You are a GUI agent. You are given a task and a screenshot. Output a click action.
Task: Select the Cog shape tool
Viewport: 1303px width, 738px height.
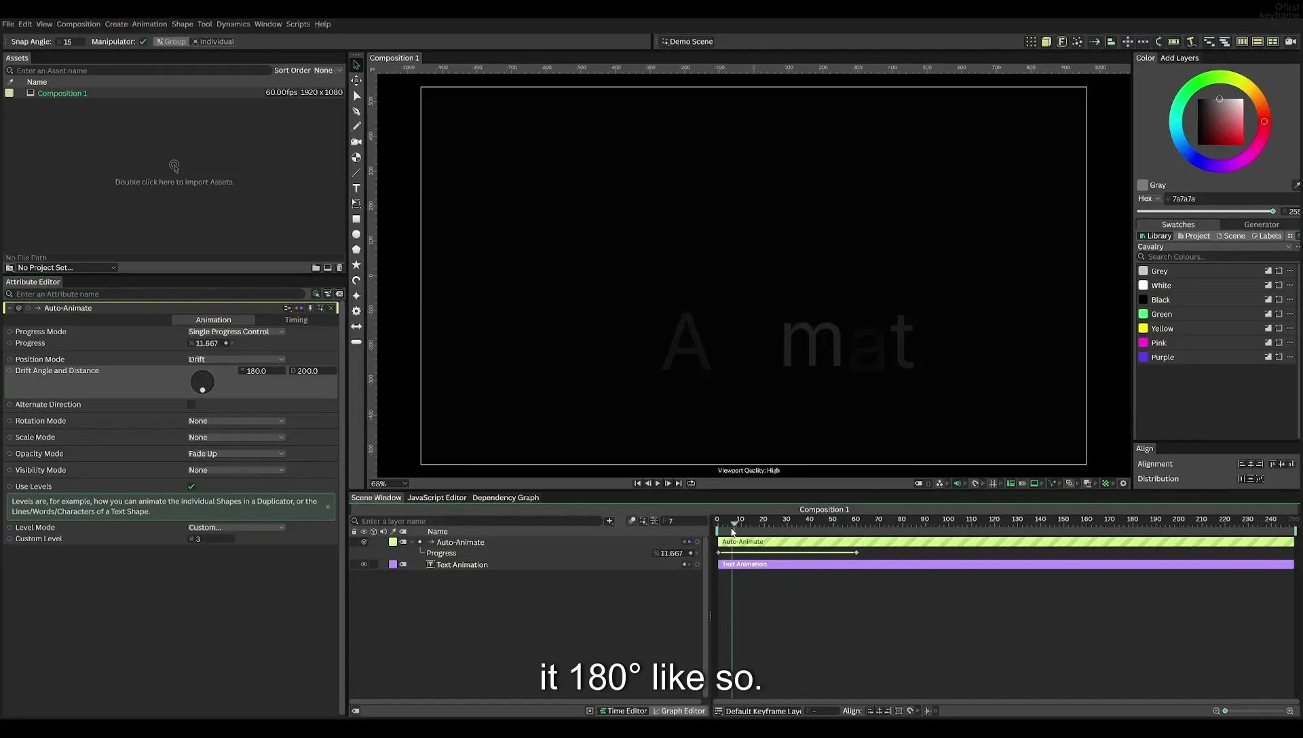[356, 311]
